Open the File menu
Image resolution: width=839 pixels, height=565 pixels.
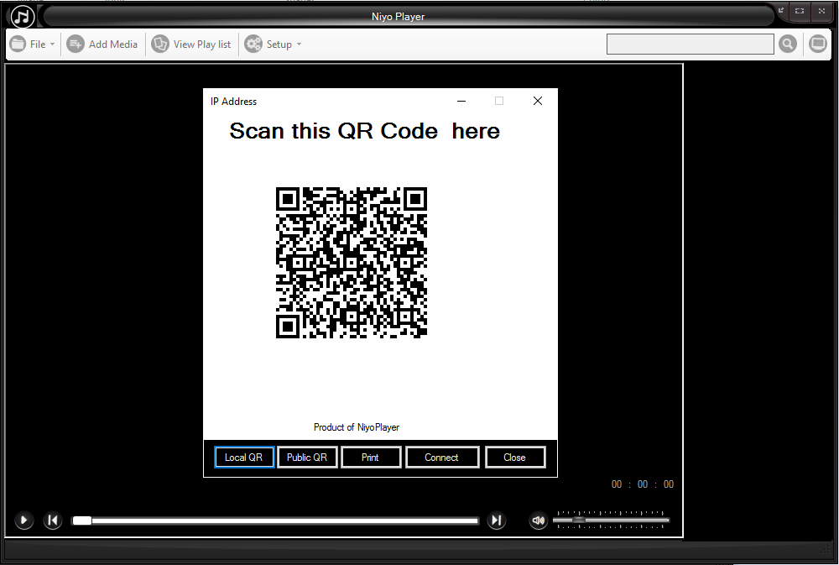(x=32, y=44)
